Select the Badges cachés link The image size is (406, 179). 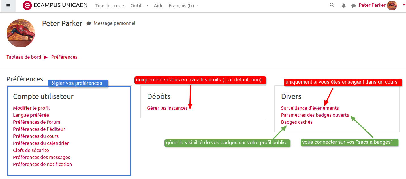[x=297, y=122]
